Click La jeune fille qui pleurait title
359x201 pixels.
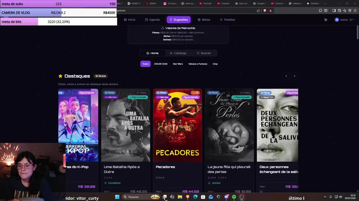(229, 169)
